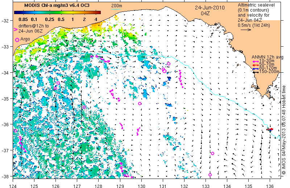Select the lone Argo float near 131.3E 33.7S
The image size is (290, 188).
click(x=169, y=64)
